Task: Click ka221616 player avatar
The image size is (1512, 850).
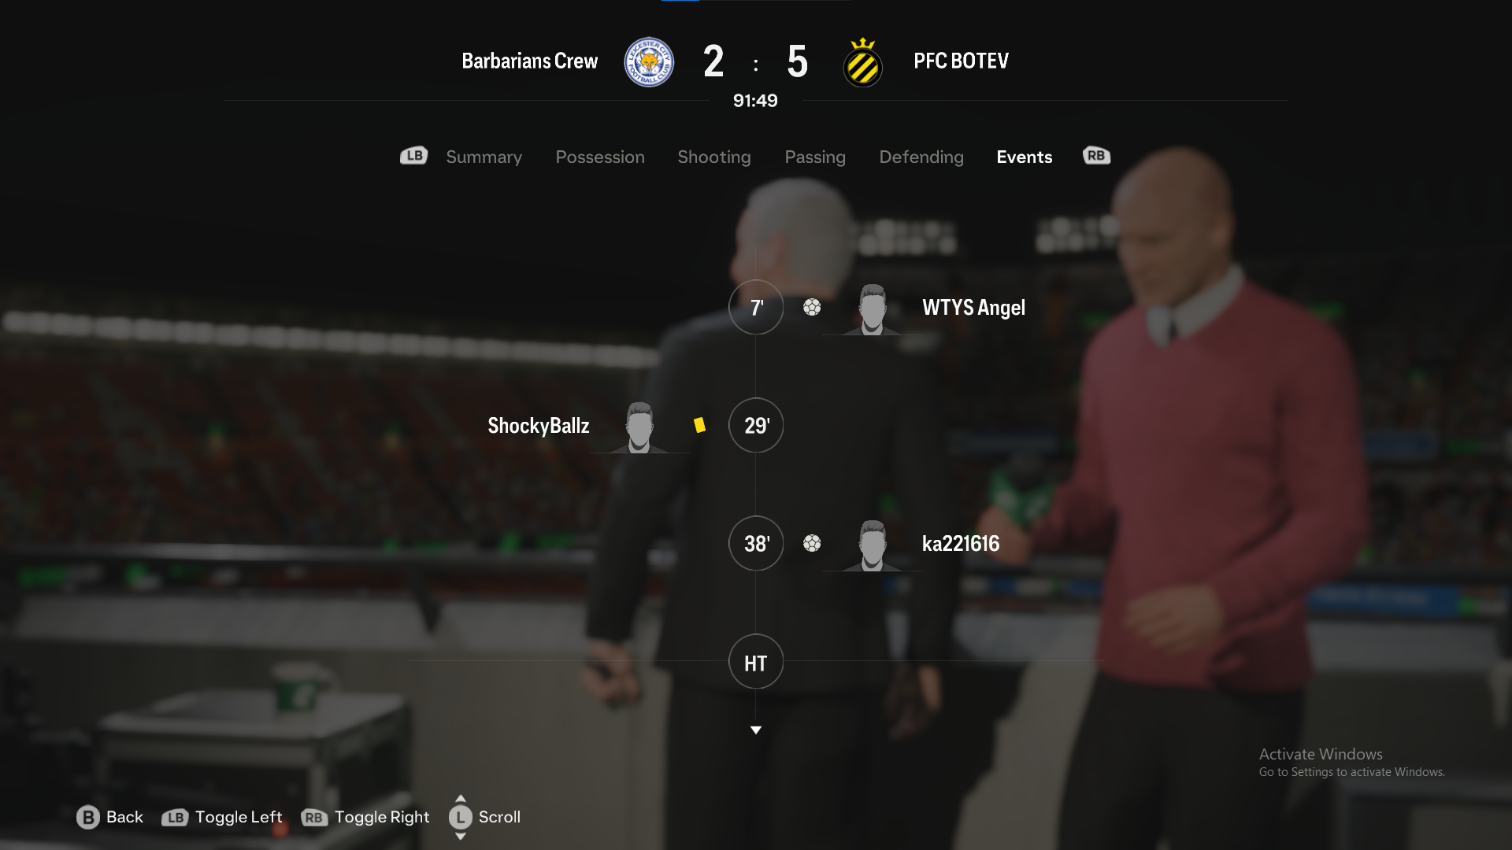Action: click(872, 545)
